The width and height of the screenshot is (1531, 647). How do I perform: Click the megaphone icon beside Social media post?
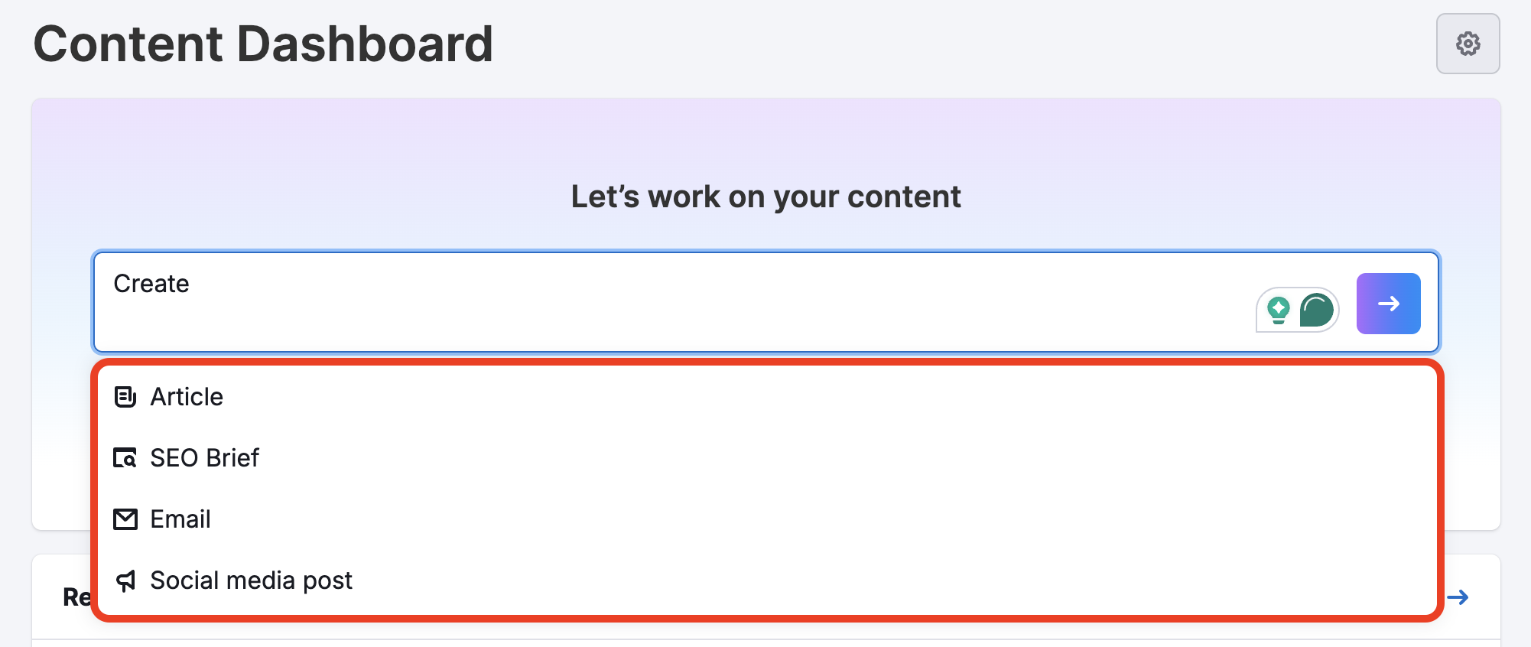[x=125, y=580]
